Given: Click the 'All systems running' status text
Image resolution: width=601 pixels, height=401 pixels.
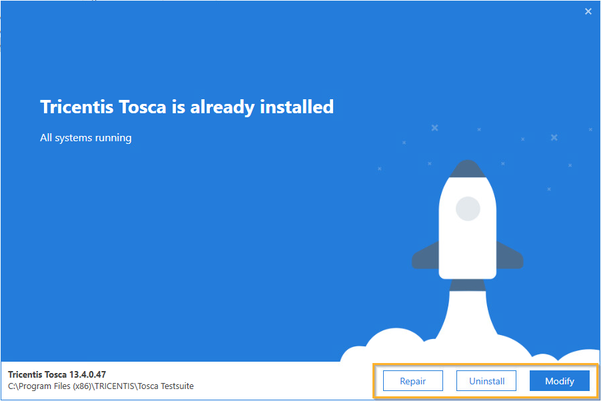Looking at the screenshot, I should click(x=86, y=138).
